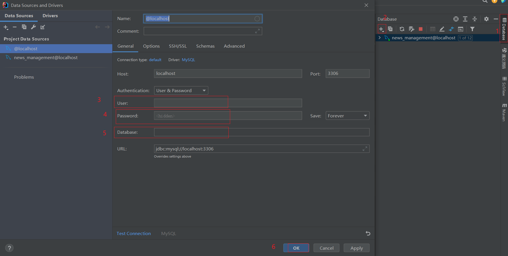Hide the Database panel with minus icon
Viewport: 508px width, 256px height.
pyautogui.click(x=496, y=19)
